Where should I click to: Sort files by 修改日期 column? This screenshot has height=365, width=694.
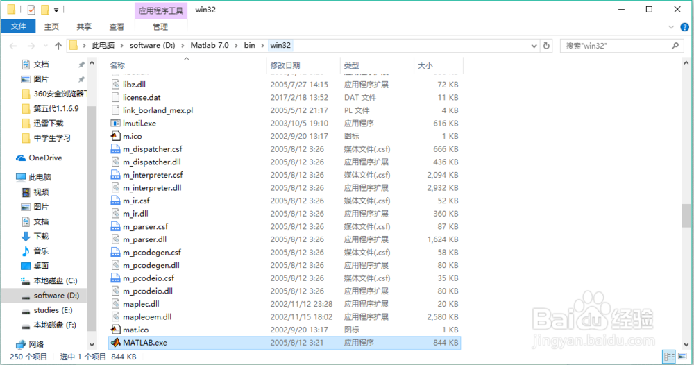tap(285, 65)
